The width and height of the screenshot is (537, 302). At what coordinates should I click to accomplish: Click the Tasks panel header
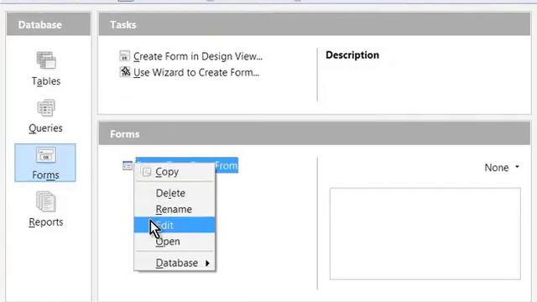click(x=315, y=24)
